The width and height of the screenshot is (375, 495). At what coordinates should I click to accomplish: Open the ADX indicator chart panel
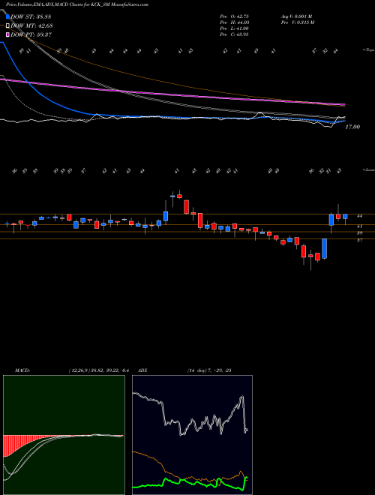[192, 435]
